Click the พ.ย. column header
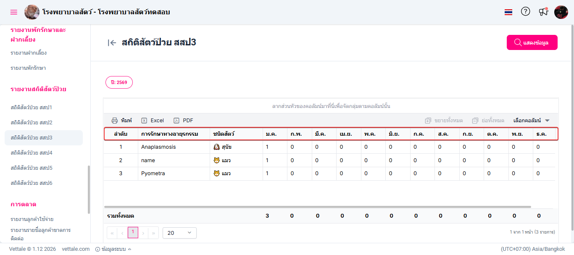This screenshot has width=574, height=255. pos(521,134)
